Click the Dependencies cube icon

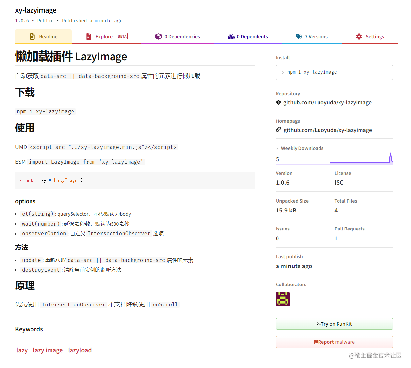pyautogui.click(x=158, y=36)
